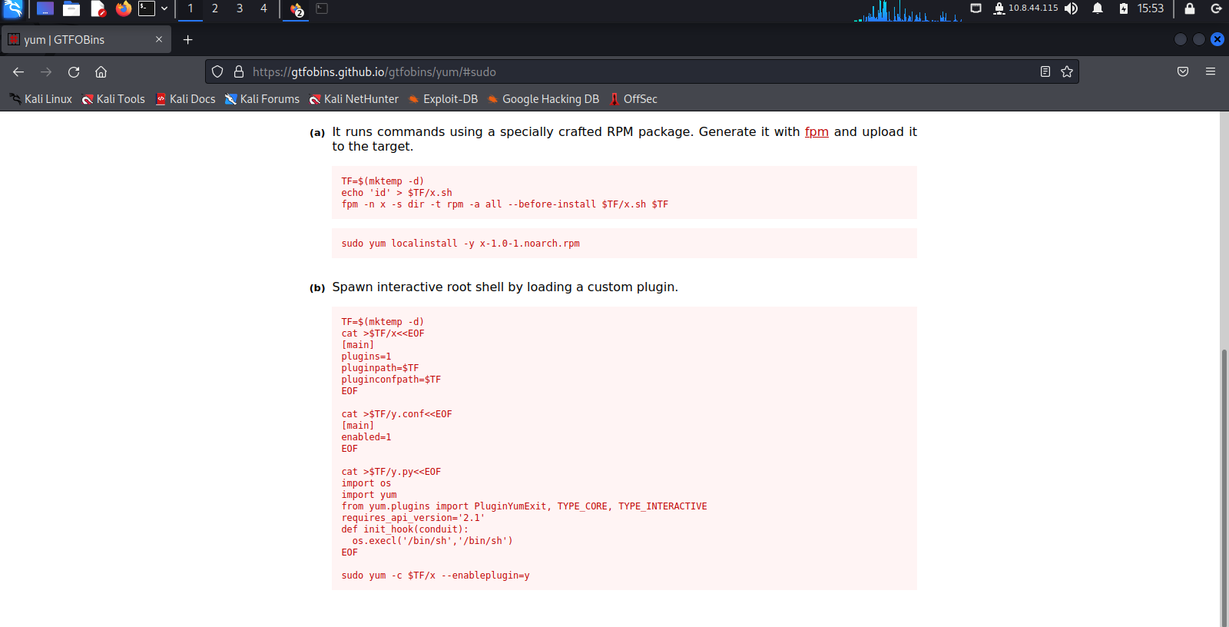Open the CPU graph monitor in panel

[908, 10]
